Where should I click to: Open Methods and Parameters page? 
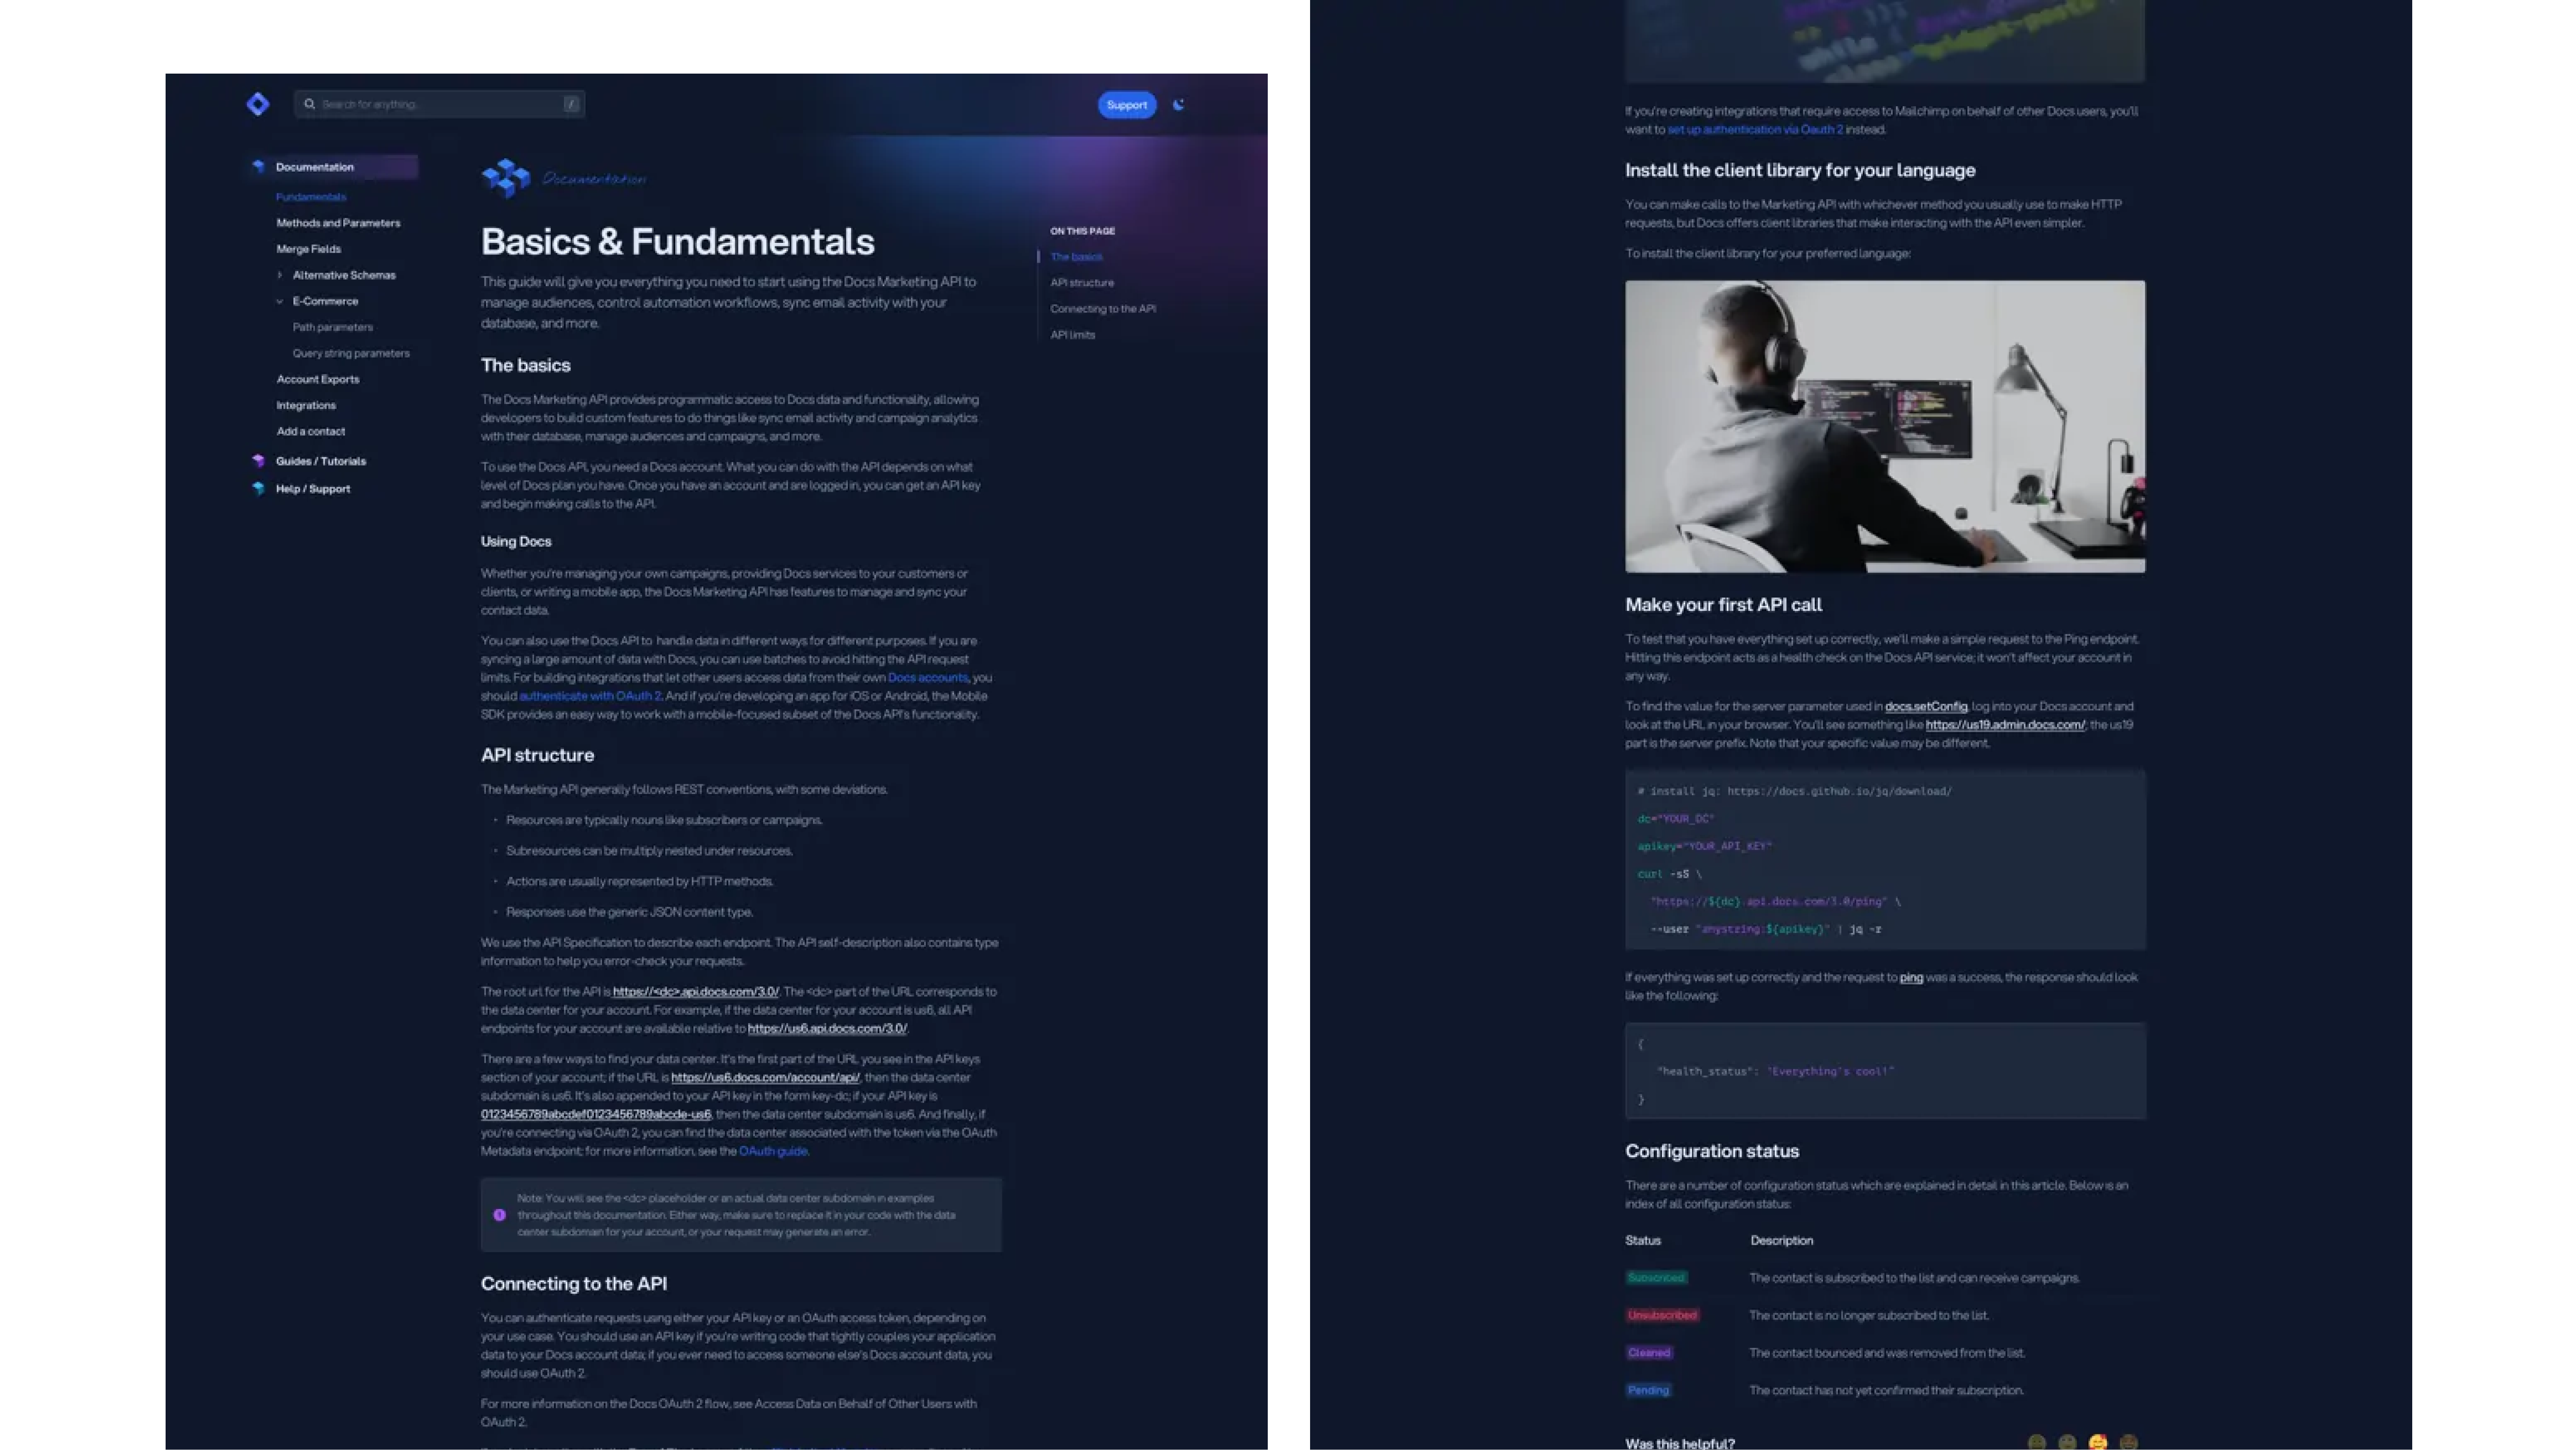pyautogui.click(x=338, y=223)
